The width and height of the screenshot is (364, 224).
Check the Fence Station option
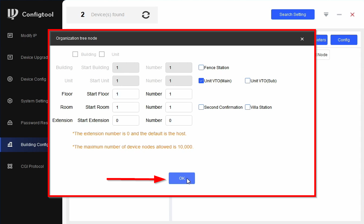click(201, 67)
